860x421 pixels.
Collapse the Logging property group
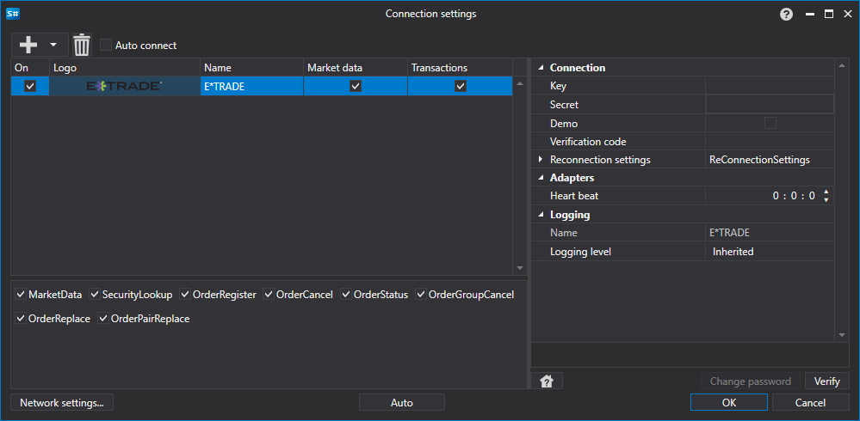[x=541, y=215]
